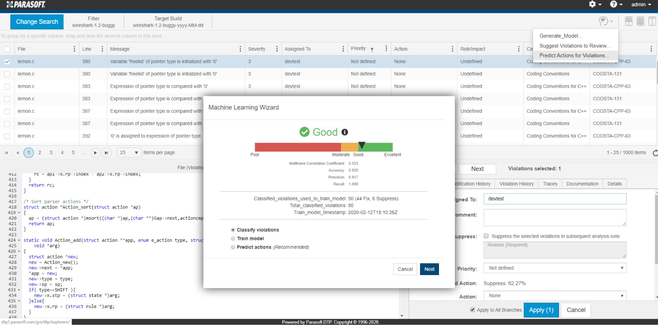This screenshot has height=325, width=658.
Task: Select the Classify violations radio button
Action: coord(232,230)
